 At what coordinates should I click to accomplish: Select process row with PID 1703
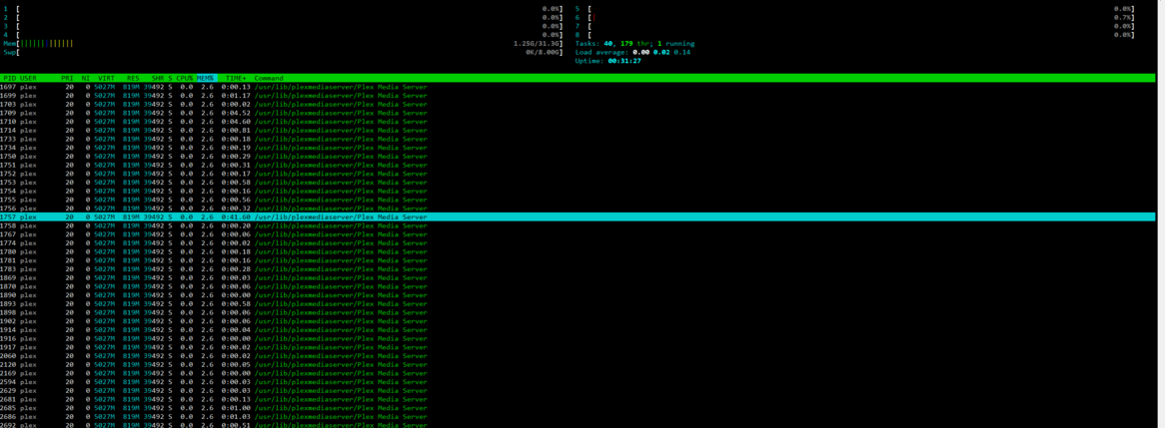coord(579,105)
